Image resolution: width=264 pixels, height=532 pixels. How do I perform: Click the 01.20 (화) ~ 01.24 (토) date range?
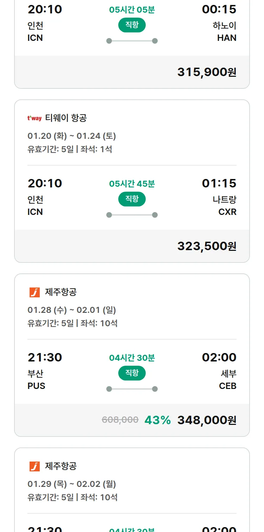72,136
